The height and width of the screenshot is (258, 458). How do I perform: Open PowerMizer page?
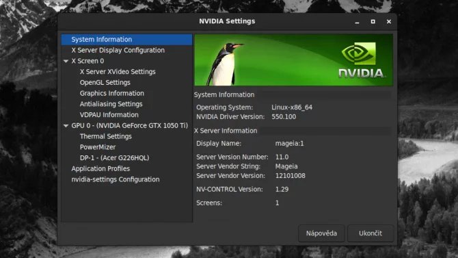pyautogui.click(x=98, y=147)
